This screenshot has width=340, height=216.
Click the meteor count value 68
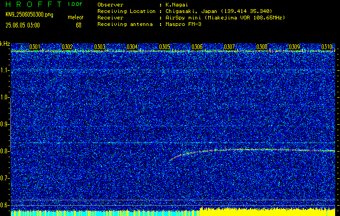point(78,25)
